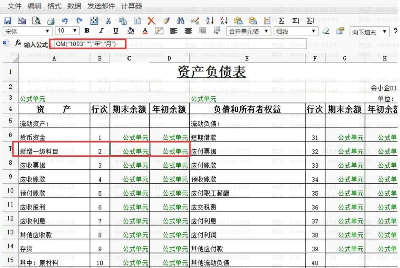Screen dimensions: 400x268
Task: Open the 文件 menu
Action: pos(14,6)
